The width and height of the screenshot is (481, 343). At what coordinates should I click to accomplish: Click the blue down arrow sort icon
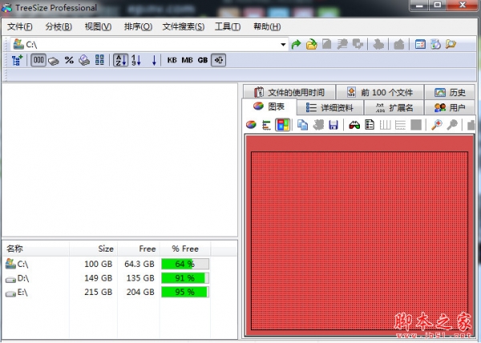pyautogui.click(x=154, y=60)
